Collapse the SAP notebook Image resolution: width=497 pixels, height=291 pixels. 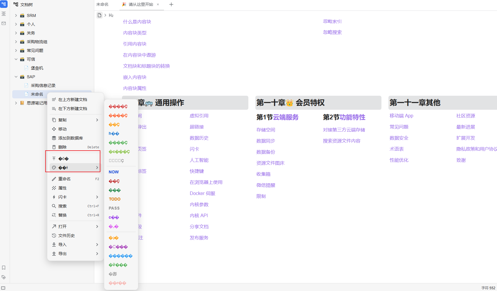coord(16,77)
